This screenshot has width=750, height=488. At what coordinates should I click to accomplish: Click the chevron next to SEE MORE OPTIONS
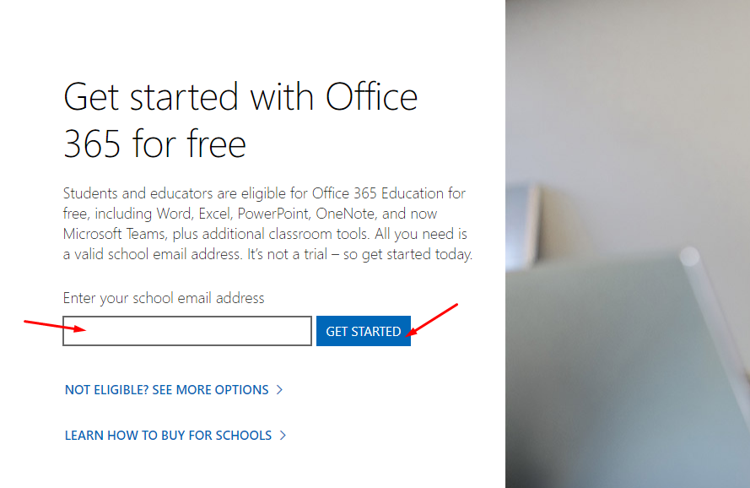(x=280, y=390)
